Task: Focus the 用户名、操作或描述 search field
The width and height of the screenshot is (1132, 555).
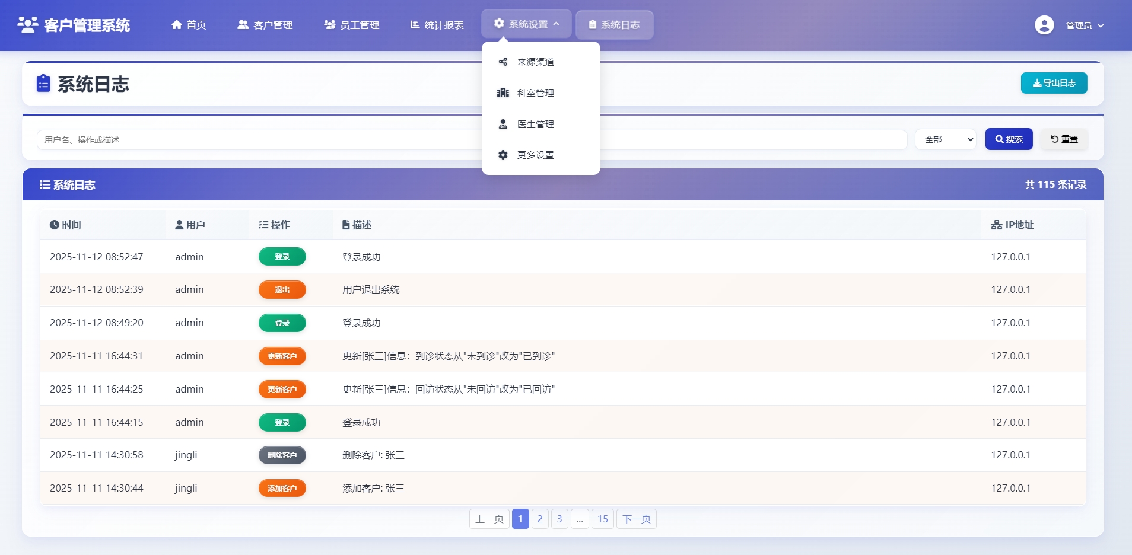Action: coord(261,140)
